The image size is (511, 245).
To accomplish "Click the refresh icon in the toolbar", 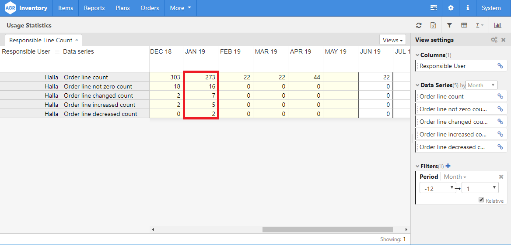I will tap(419, 26).
